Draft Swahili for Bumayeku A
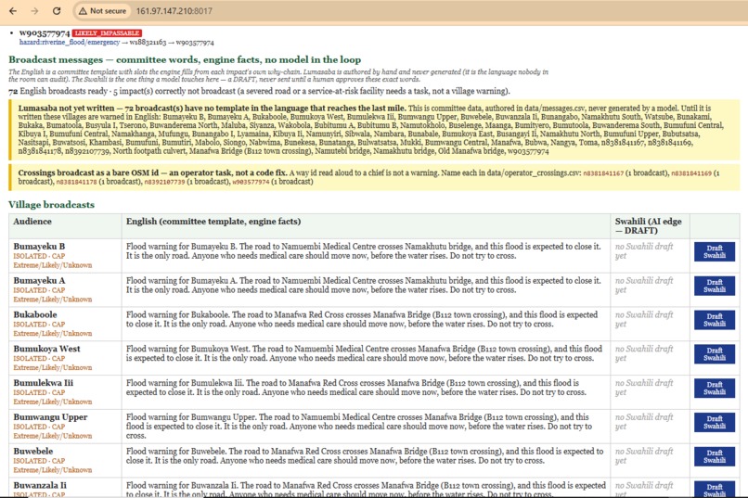Image resolution: width=748 pixels, height=498 pixels. [x=715, y=286]
